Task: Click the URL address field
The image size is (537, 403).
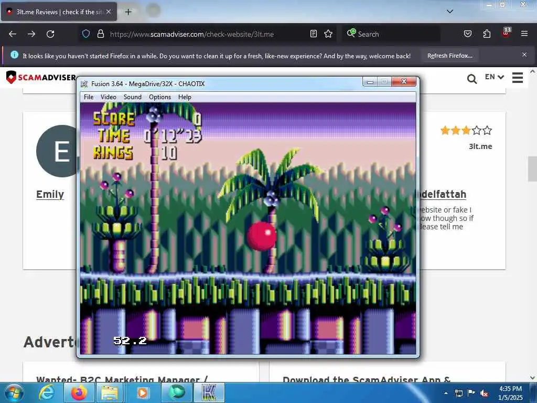Action: [207, 34]
